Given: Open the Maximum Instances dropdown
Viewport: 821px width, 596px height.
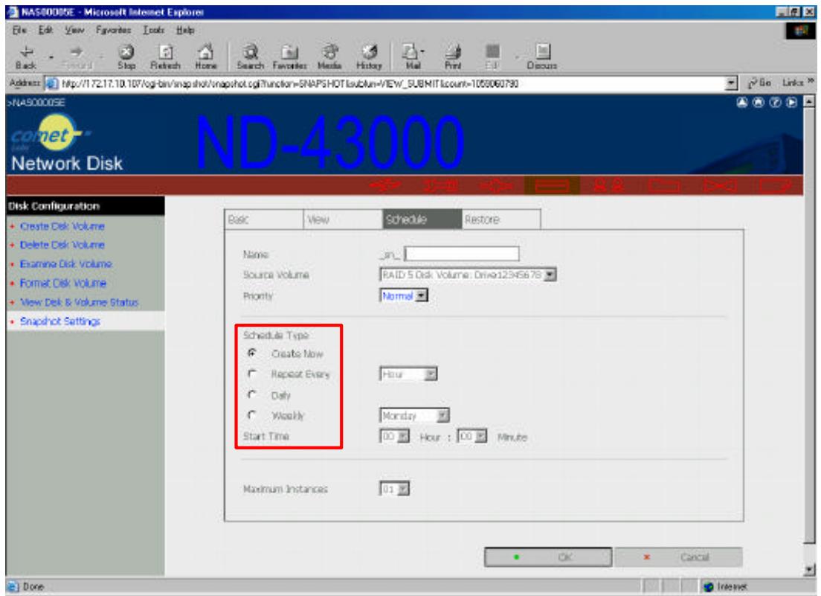Looking at the screenshot, I should (x=394, y=489).
